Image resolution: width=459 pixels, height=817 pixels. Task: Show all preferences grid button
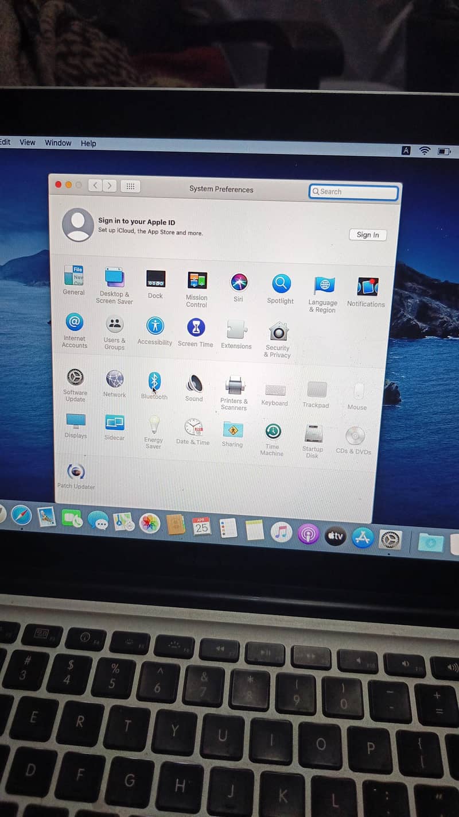pyautogui.click(x=130, y=186)
